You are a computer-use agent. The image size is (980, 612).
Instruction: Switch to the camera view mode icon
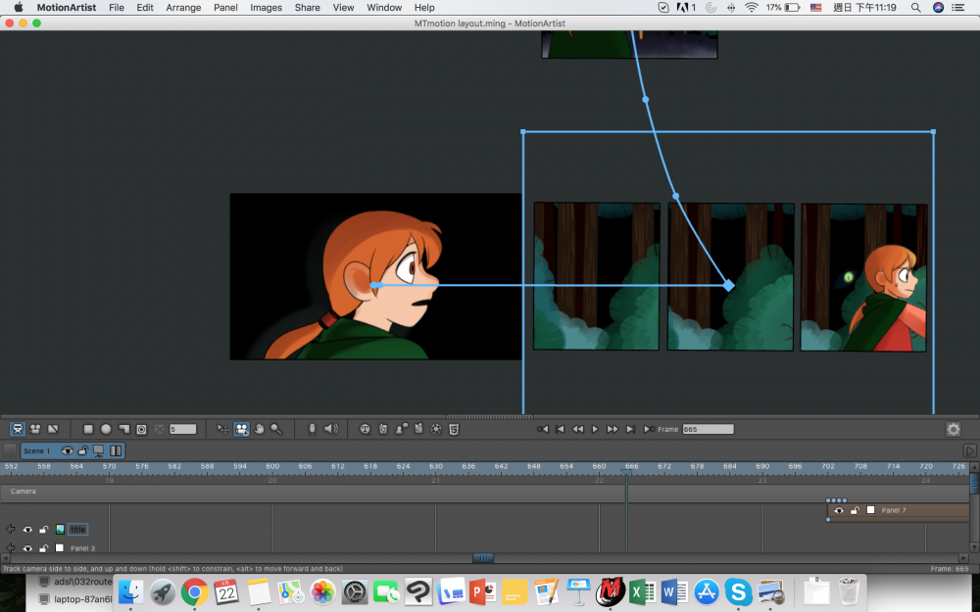[x=35, y=429]
